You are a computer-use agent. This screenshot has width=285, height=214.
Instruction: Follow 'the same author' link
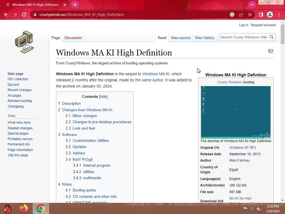click(x=149, y=80)
